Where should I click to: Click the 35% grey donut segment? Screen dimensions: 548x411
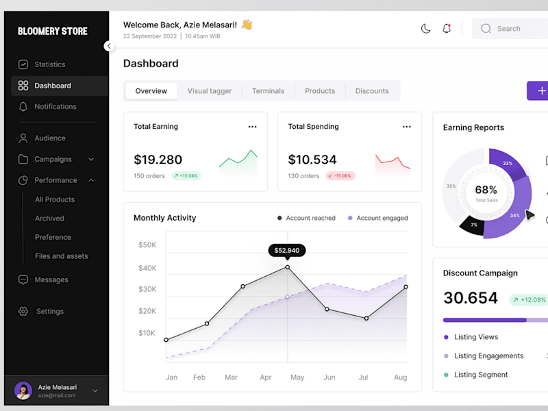click(451, 186)
